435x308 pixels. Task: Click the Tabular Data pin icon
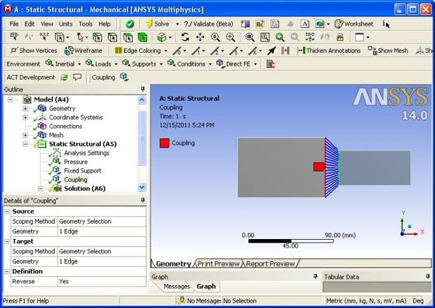[x=428, y=277]
